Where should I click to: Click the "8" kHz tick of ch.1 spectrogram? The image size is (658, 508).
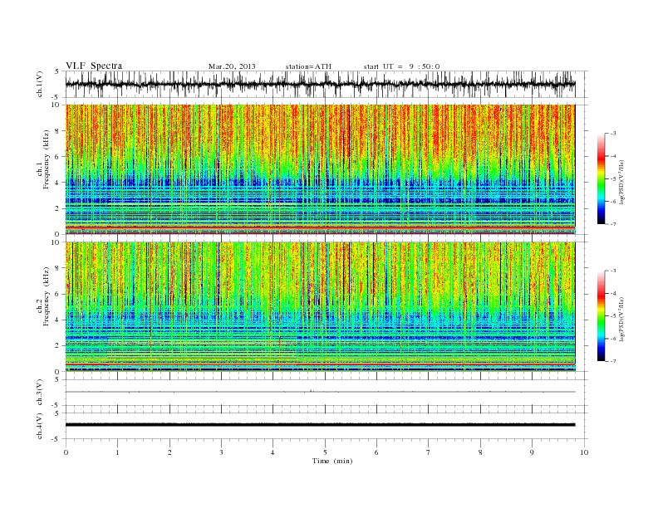(57, 131)
